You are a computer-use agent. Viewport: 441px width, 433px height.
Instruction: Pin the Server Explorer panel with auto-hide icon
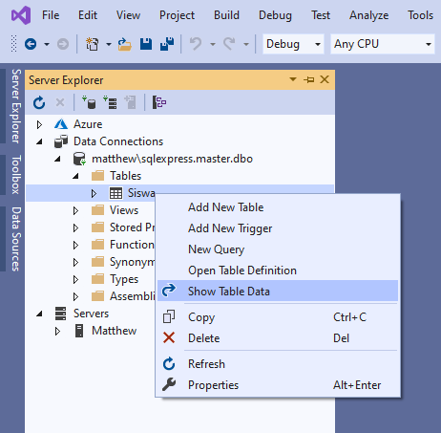[308, 79]
